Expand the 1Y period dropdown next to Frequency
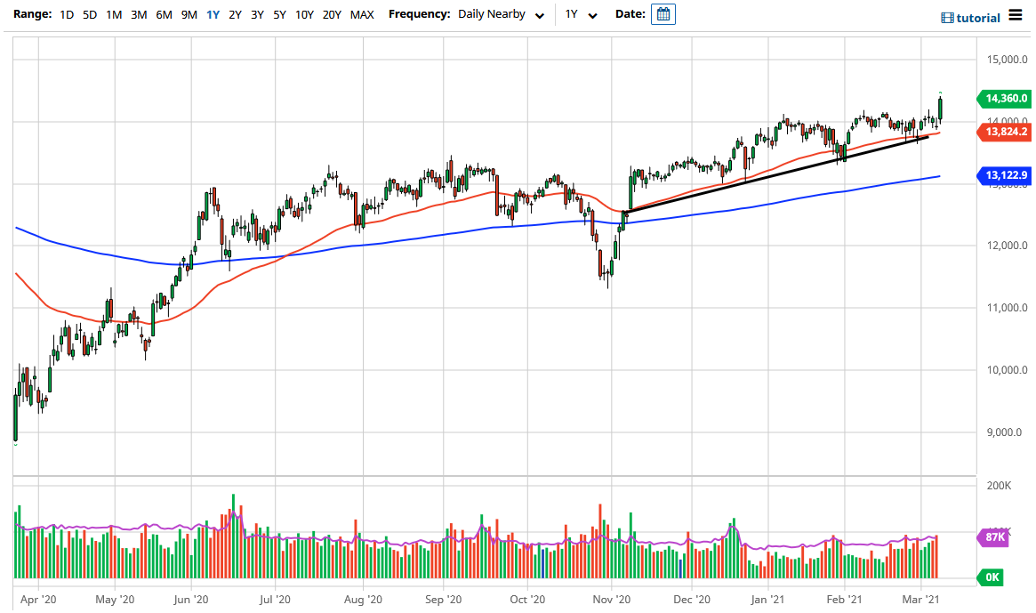Viewport: 1036px width, 613px height. pyautogui.click(x=583, y=14)
